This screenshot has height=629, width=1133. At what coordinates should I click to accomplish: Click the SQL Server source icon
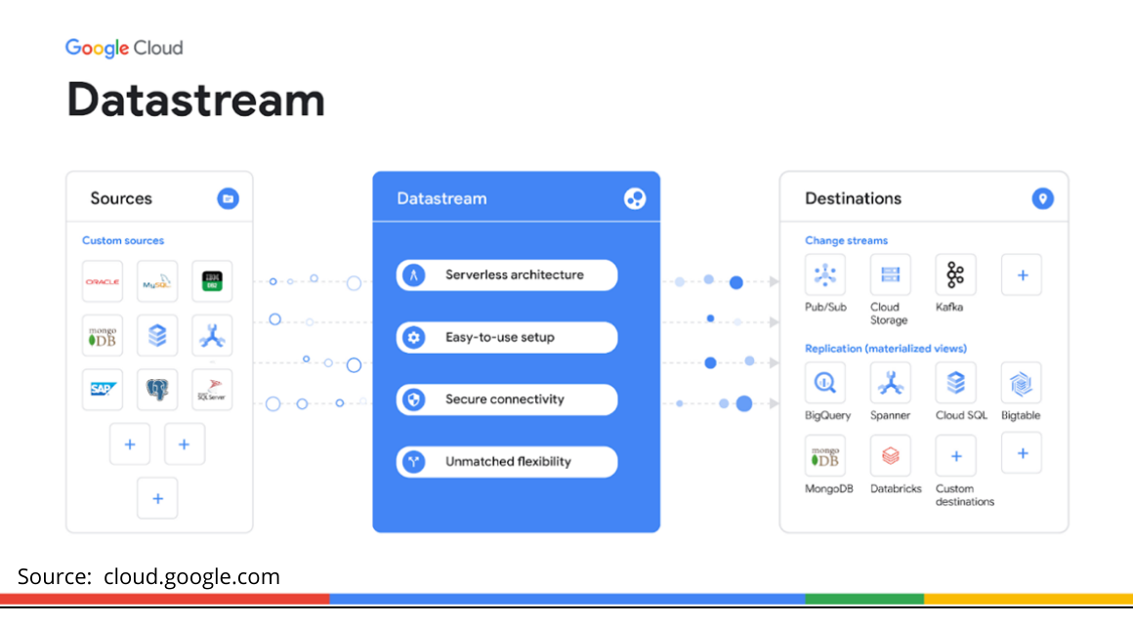[212, 390]
